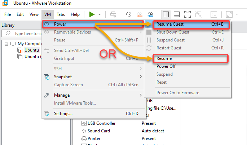Click Send Ctrl+Alt+Del menu item
The image size is (247, 145).
(93, 50)
